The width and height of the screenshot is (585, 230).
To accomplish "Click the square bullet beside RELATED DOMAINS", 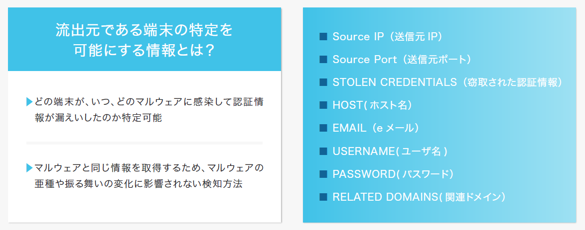I will click(323, 197).
